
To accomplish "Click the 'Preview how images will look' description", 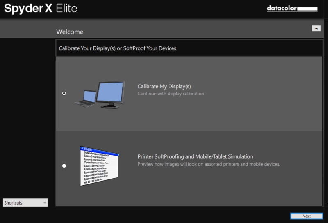I will click(x=209, y=164).
